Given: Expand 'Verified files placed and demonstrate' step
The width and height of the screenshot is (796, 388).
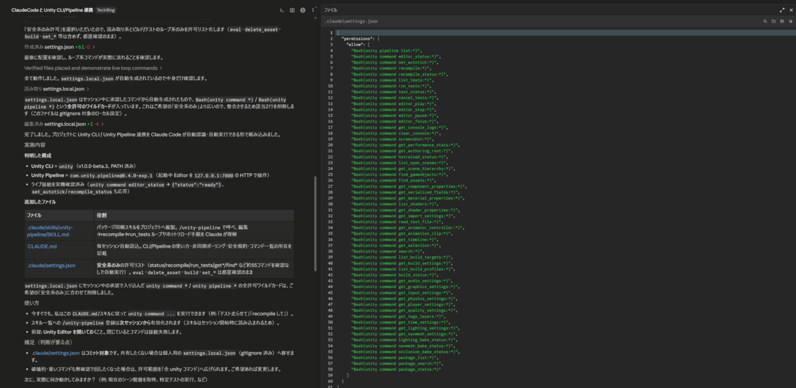Looking at the screenshot, I should pos(94,68).
